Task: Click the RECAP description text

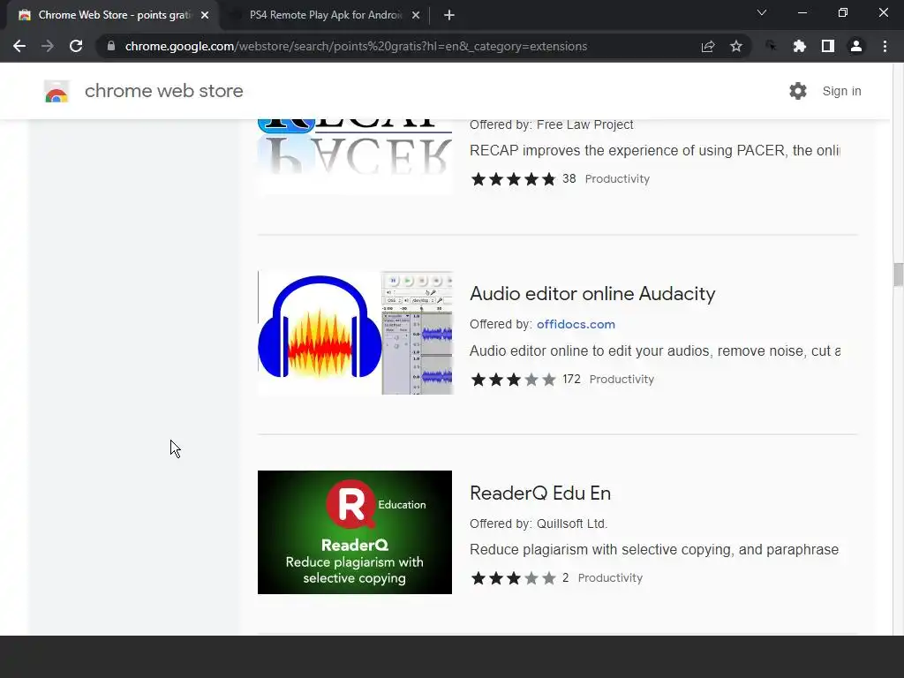Action: [654, 150]
